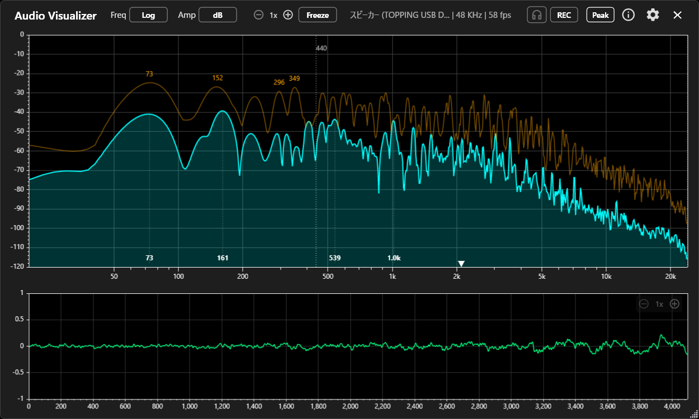This screenshot has height=419, width=699.
Task: Click the orange 73 peak label
Action: (x=149, y=74)
